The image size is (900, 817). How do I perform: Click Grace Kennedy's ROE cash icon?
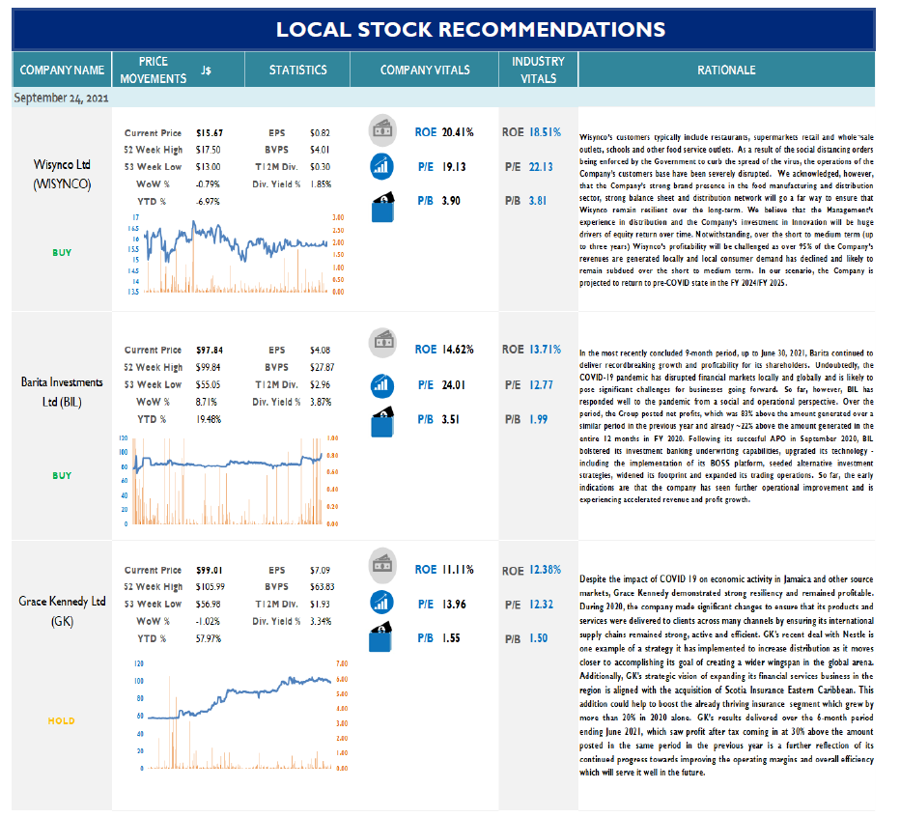[x=382, y=565]
